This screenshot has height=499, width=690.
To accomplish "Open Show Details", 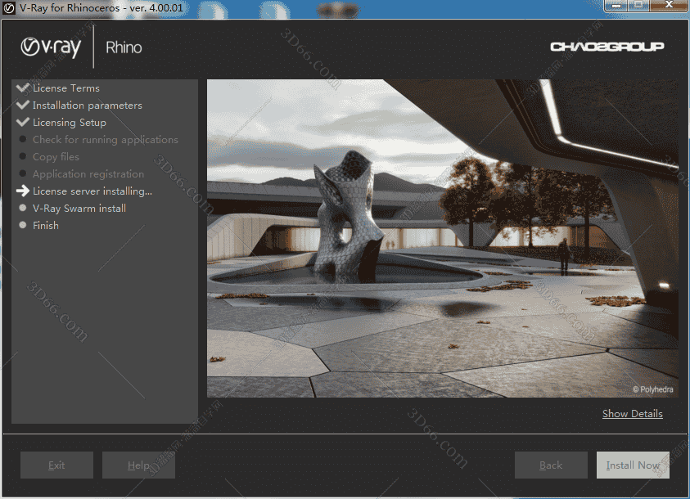I will pyautogui.click(x=632, y=414).
